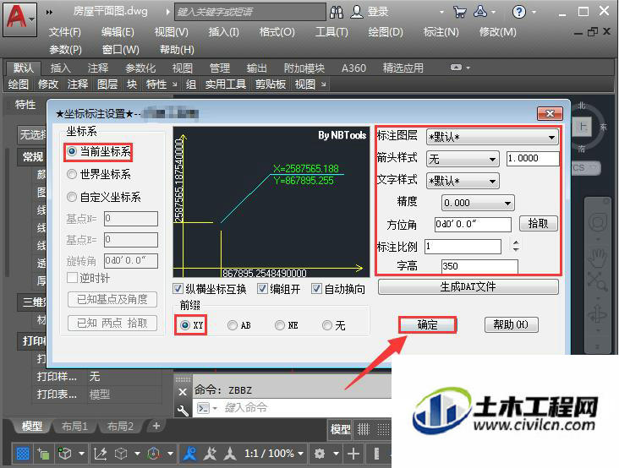Decrease 标注比例 with the down stepper arrow
Image resolution: width=619 pixels, height=468 pixels.
click(516, 249)
